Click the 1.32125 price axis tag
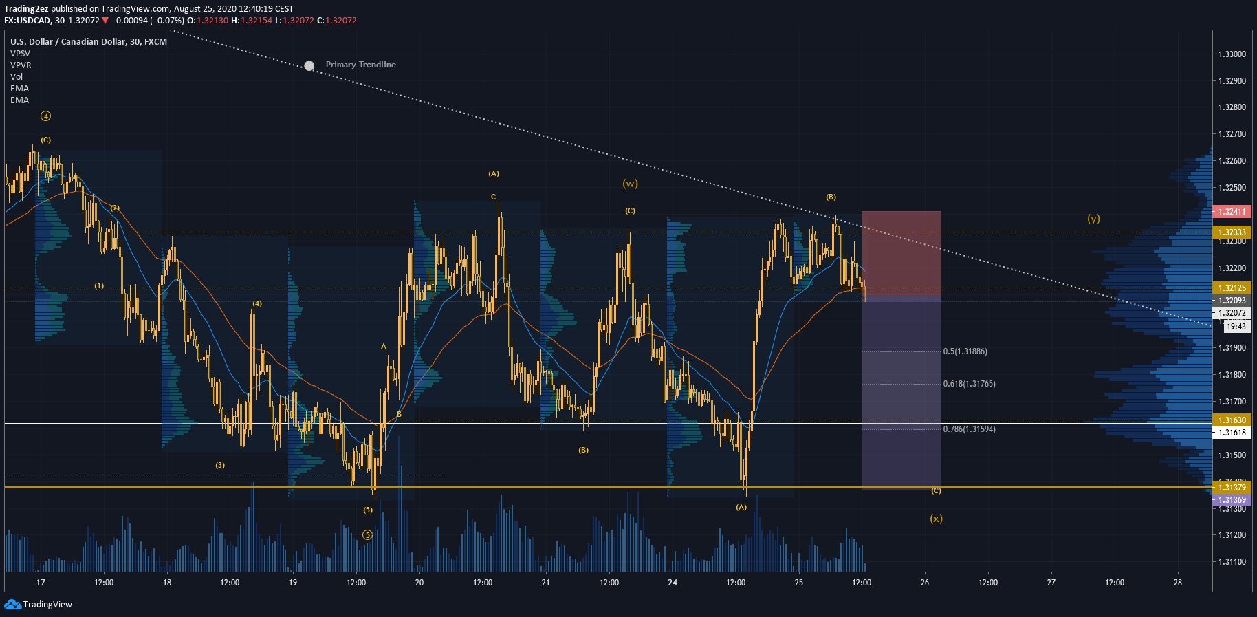The image size is (1257, 617). pyautogui.click(x=1232, y=288)
